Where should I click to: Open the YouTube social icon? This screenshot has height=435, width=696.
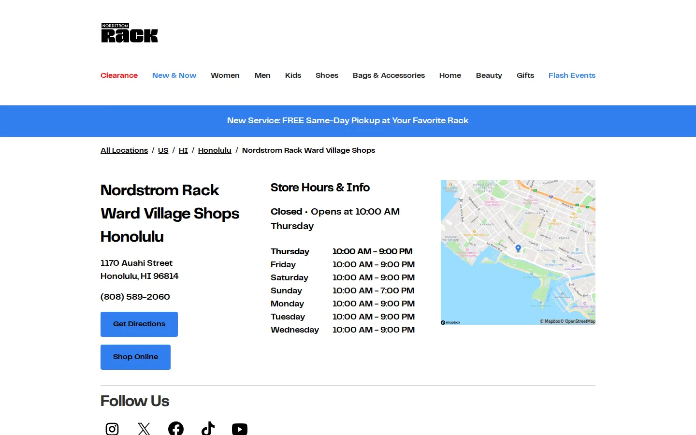240,429
